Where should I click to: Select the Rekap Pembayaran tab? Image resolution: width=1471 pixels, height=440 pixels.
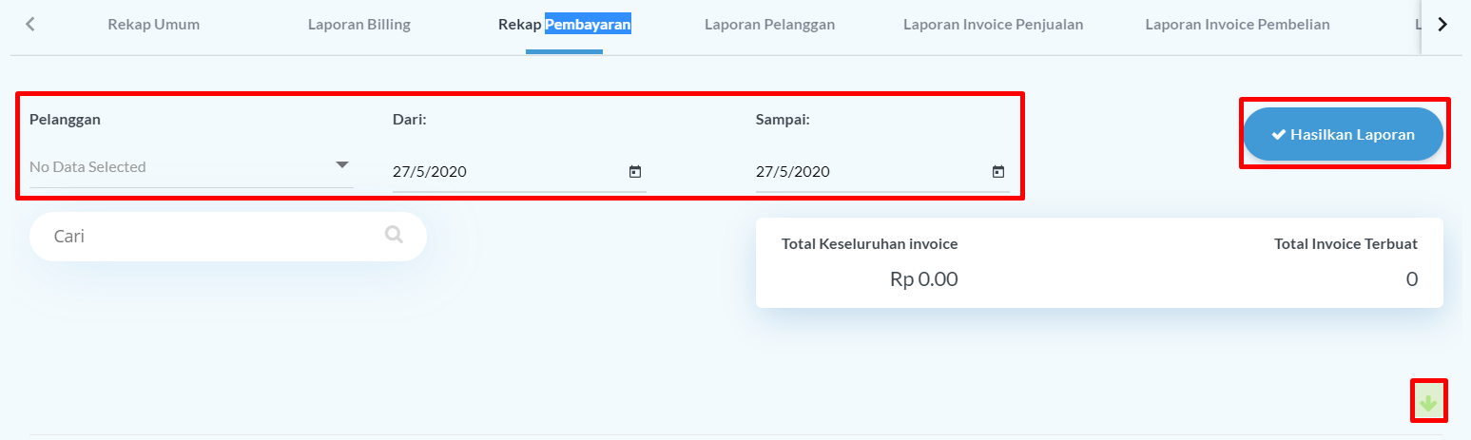click(x=564, y=25)
